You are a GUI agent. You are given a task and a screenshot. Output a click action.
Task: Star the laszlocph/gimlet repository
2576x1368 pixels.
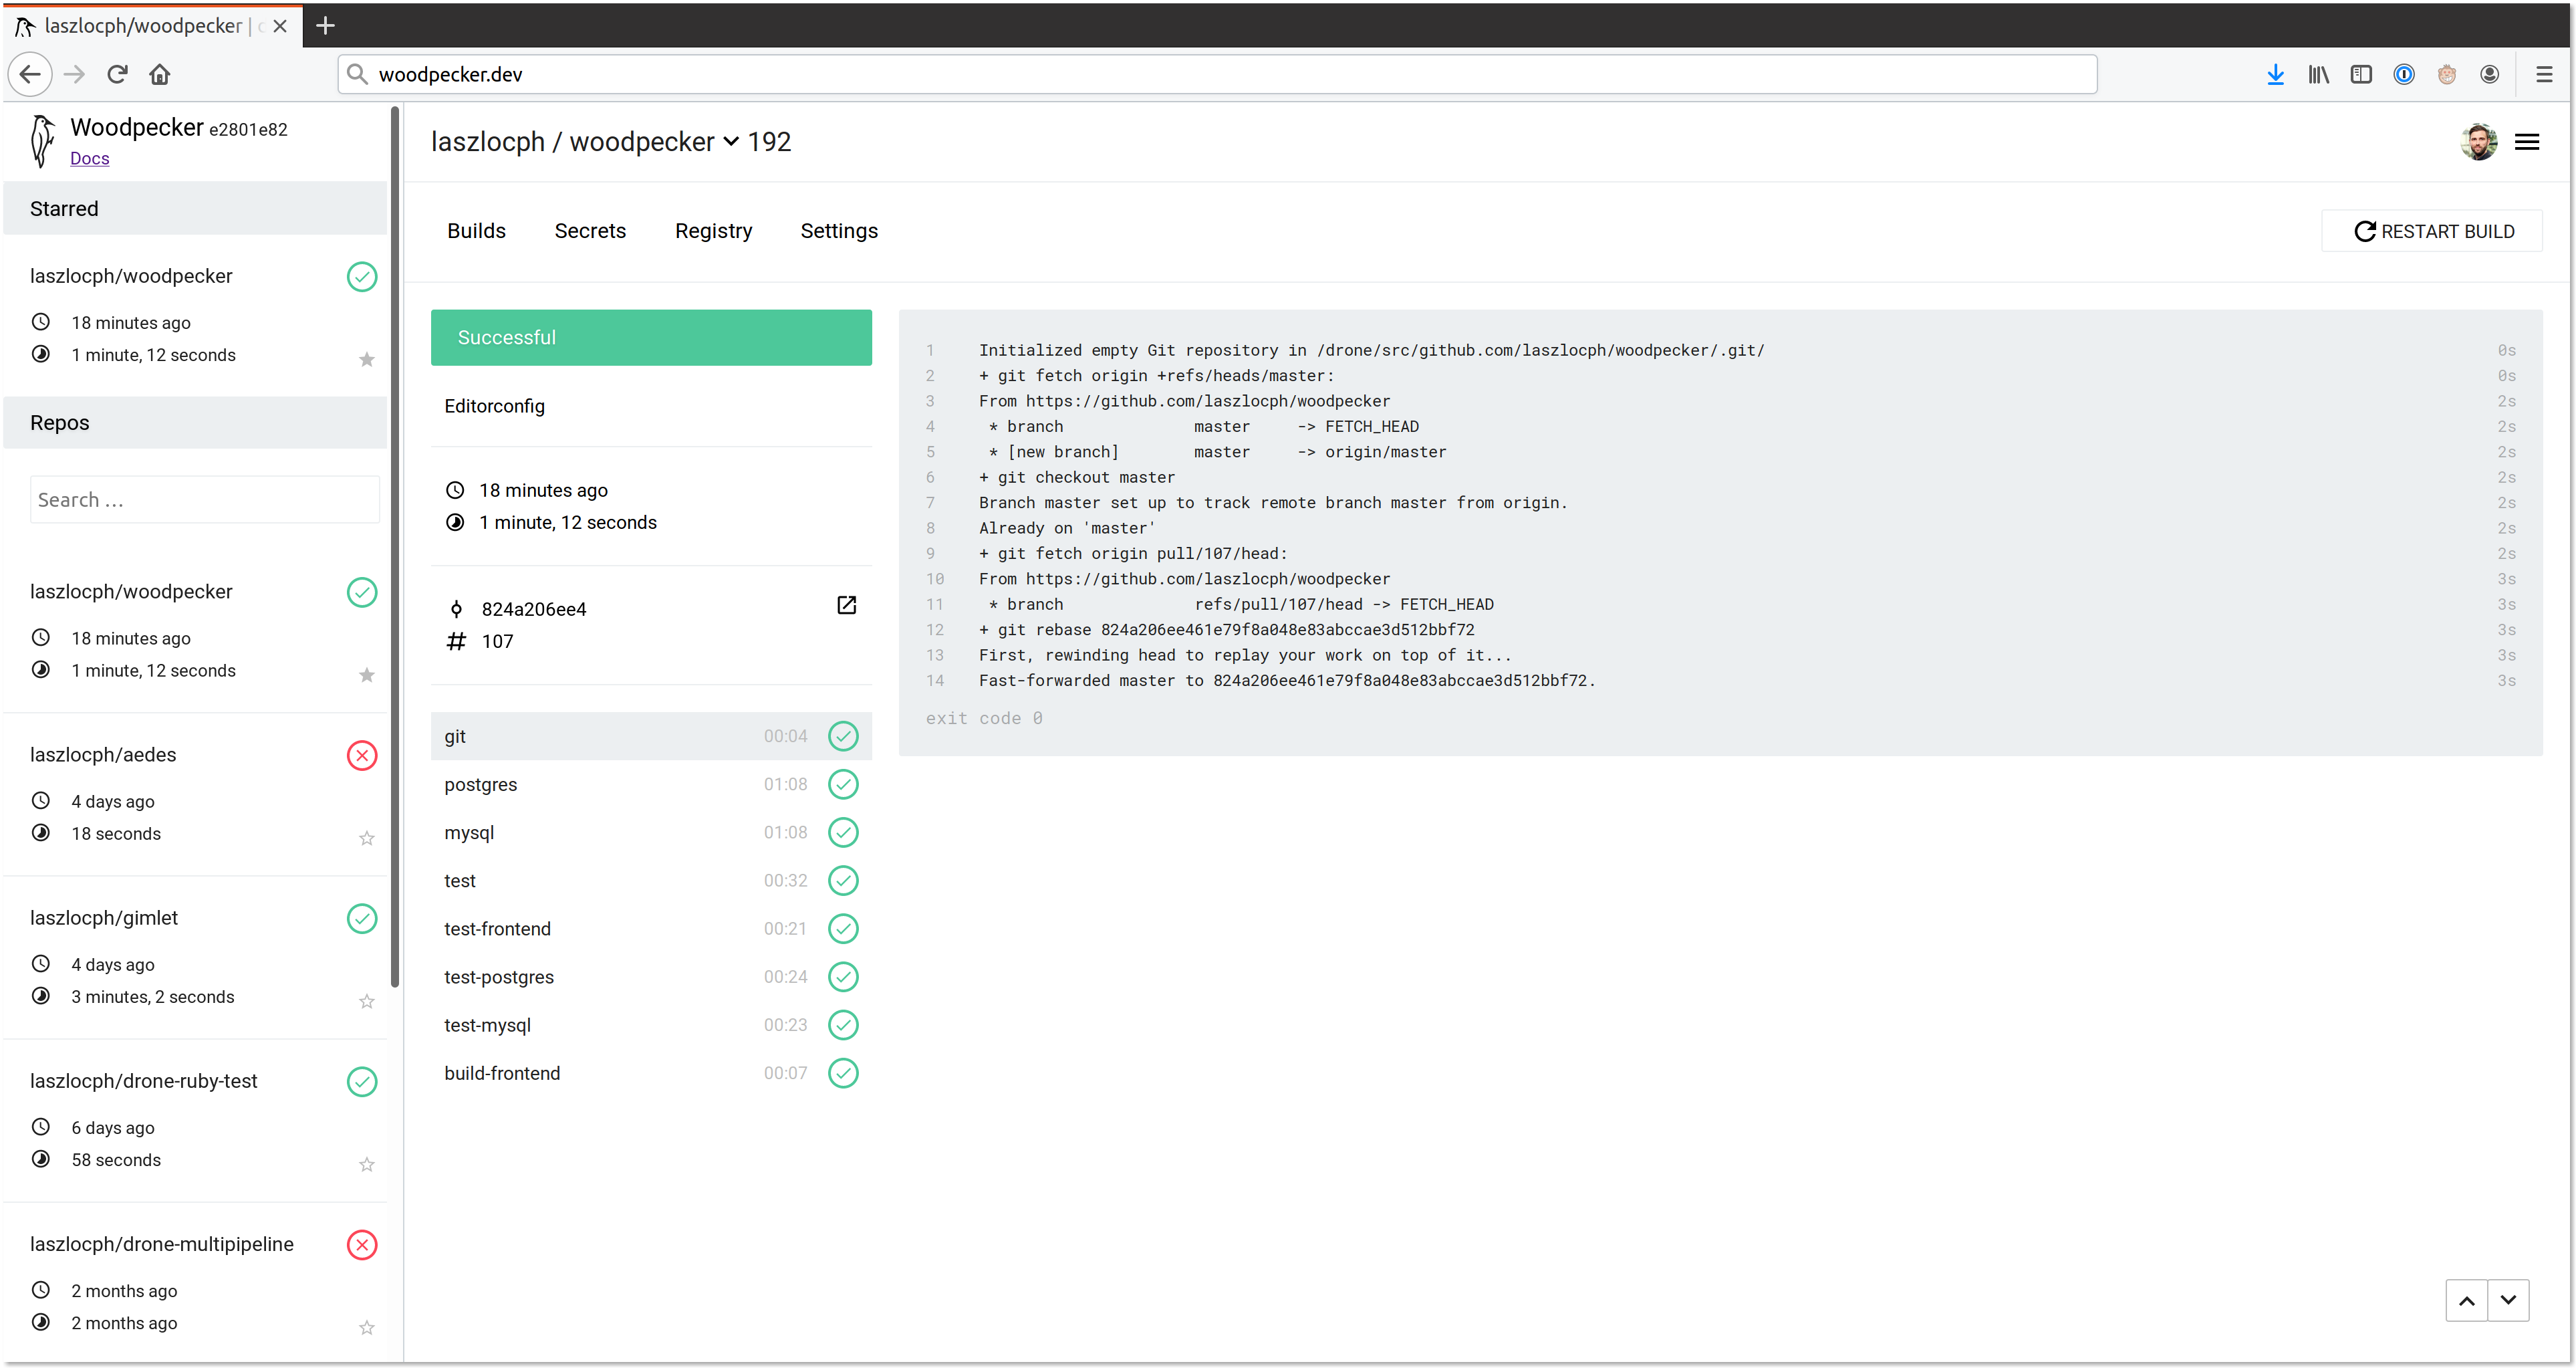tap(367, 1001)
